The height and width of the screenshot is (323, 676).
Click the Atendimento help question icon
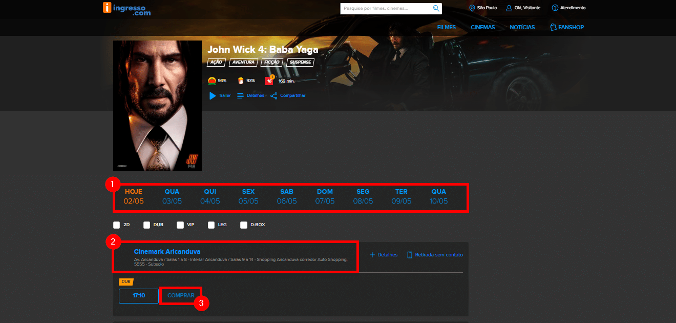[x=555, y=8]
